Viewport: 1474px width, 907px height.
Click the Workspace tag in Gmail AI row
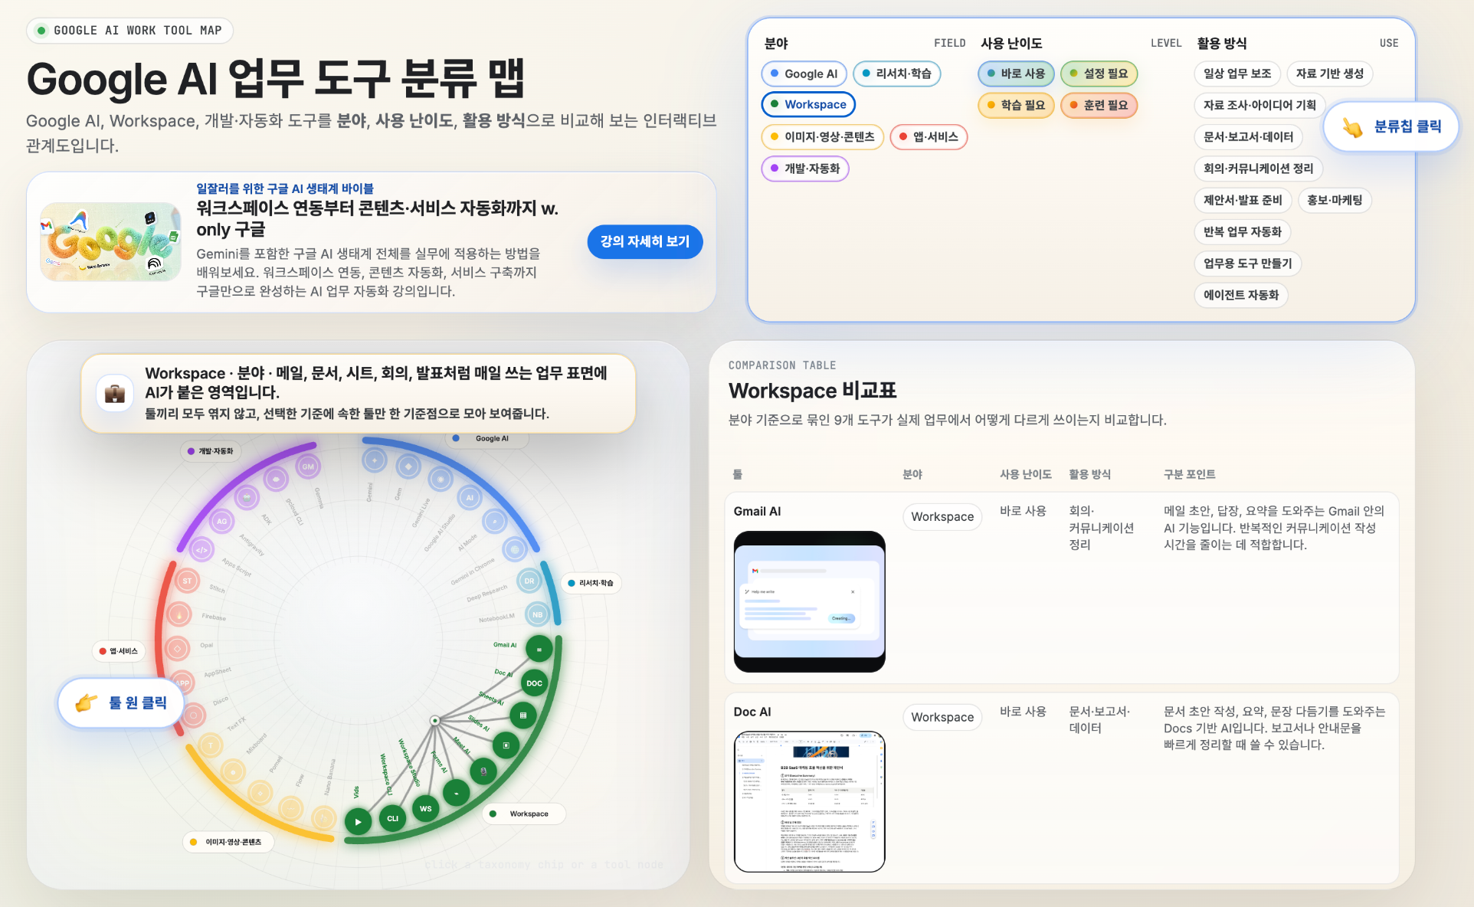point(942,517)
